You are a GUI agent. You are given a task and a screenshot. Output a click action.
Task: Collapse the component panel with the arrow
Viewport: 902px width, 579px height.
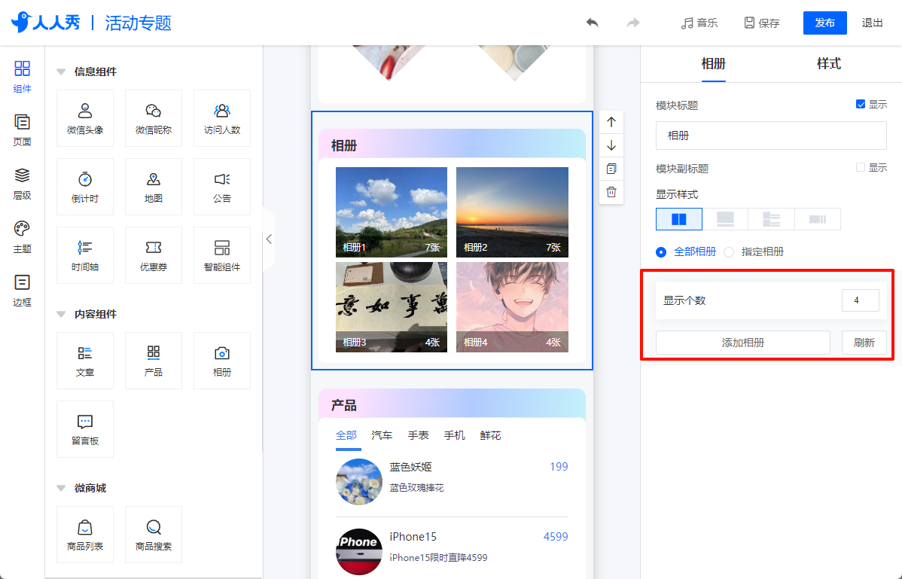(x=269, y=239)
